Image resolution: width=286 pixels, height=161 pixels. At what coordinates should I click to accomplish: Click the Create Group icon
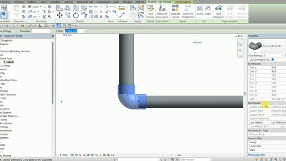tap(141, 8)
